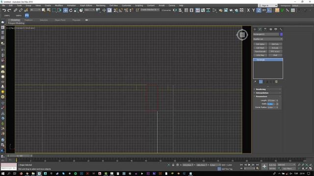Constrain movement to the Y axis
Image resolution: width=314 pixels, height=176 pixels.
click(254, 10)
